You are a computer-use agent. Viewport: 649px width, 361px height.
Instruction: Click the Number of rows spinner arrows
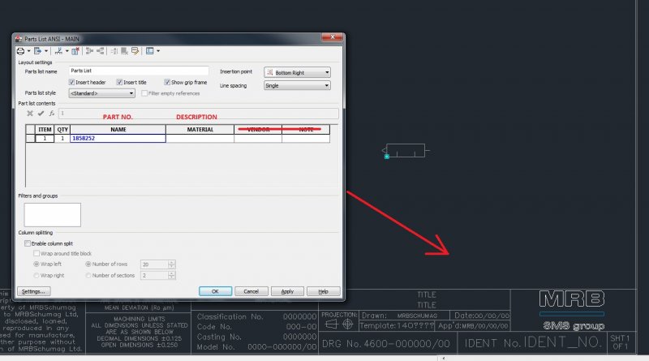[x=171, y=264]
